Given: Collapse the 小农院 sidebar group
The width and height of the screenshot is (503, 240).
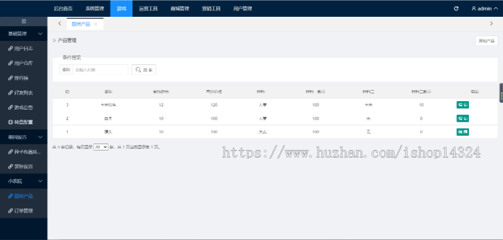Looking at the screenshot, I should point(23,181).
